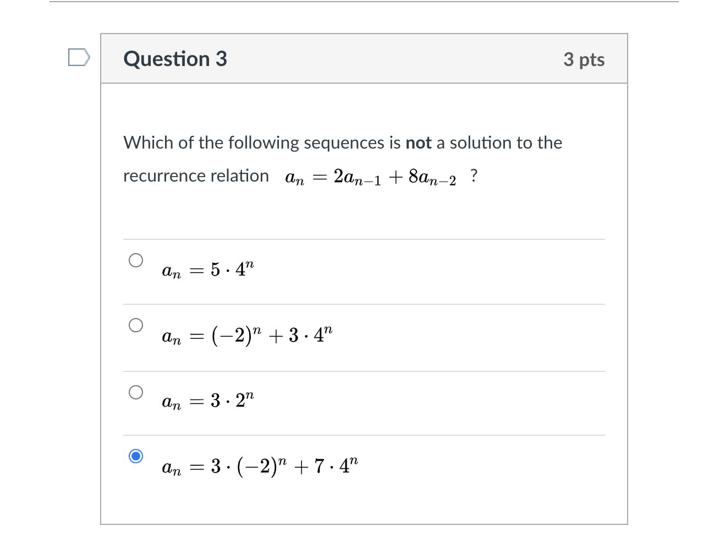This screenshot has height=548, width=714.
Task: Select radio button for an = 5·4^n
Action: coord(135,260)
